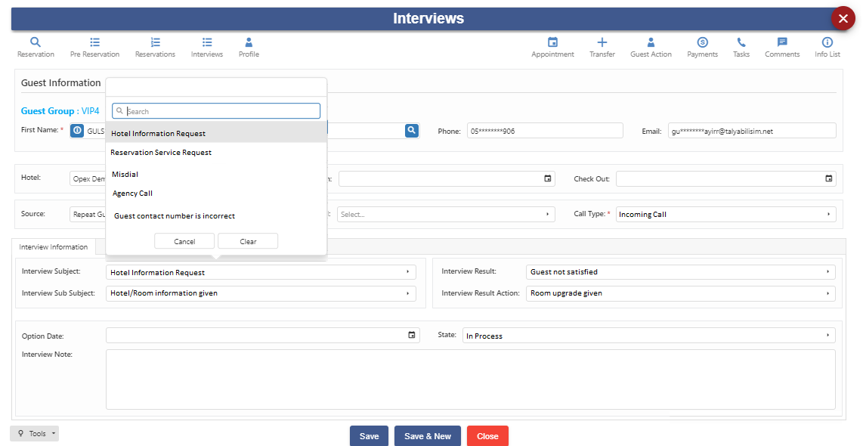Image resolution: width=863 pixels, height=446 pixels.
Task: Click the blue guest search magnifier button
Action: pos(412,131)
